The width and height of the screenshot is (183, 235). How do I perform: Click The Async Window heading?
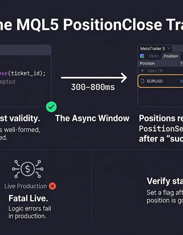pos(92,118)
